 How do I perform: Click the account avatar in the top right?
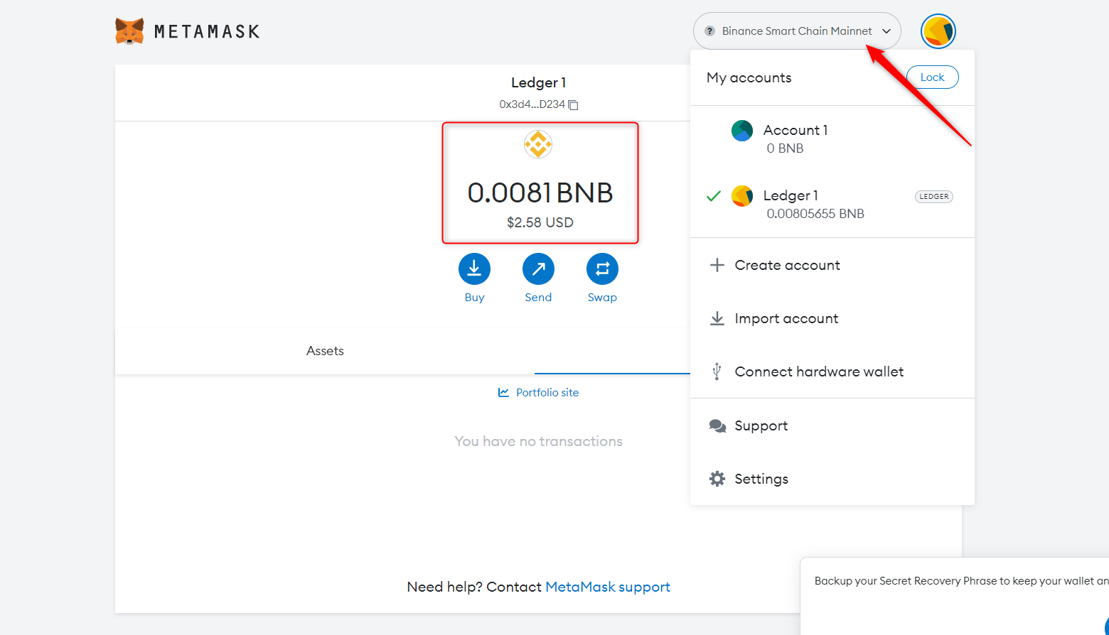938,31
